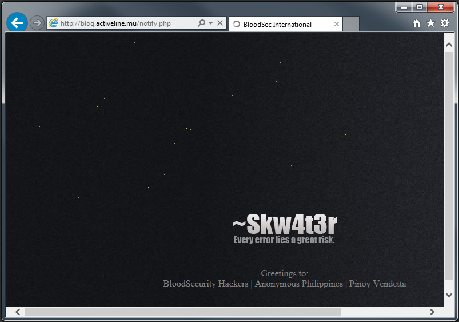
Task: Open a new tab with blank tab button
Action: click(351, 25)
